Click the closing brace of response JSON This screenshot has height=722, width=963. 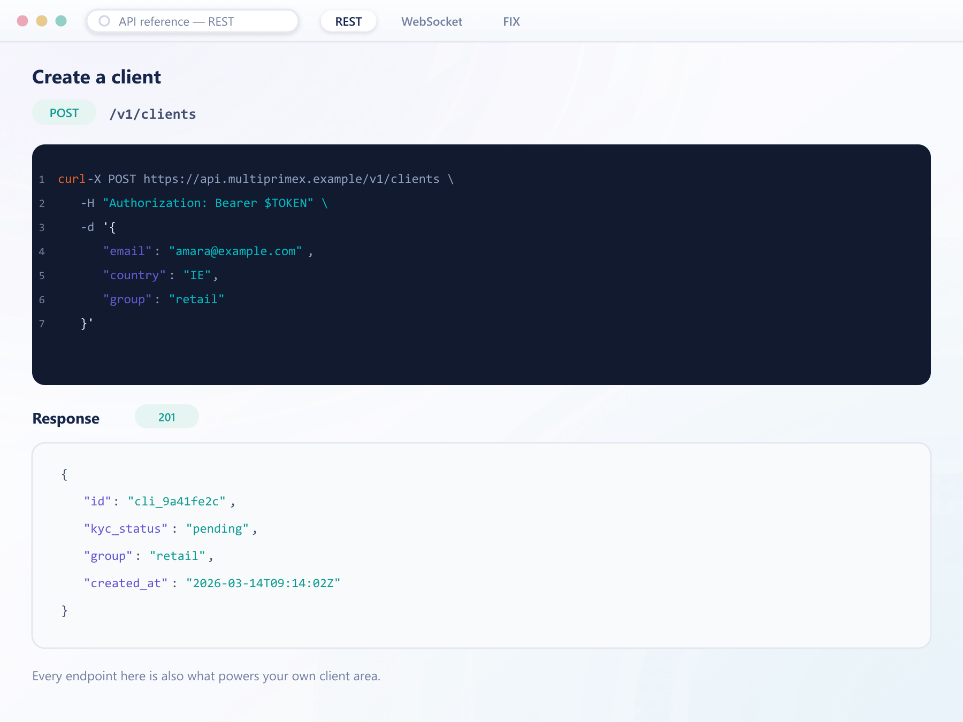[x=64, y=611]
